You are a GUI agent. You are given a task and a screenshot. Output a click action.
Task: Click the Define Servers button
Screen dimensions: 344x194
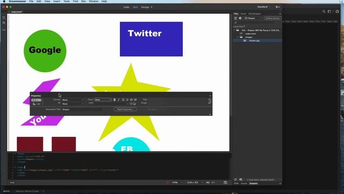point(273,18)
